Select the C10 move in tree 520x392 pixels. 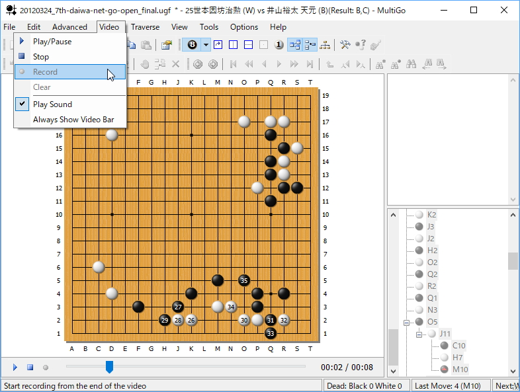(x=458, y=345)
